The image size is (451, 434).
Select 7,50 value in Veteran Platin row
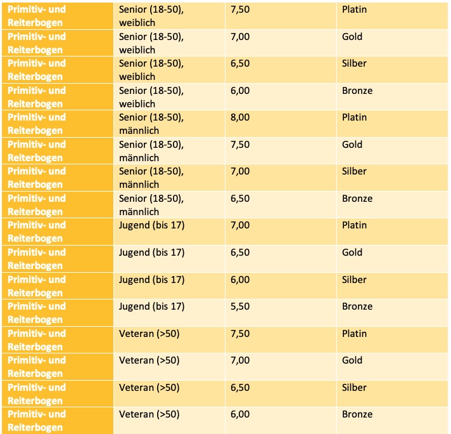click(241, 334)
